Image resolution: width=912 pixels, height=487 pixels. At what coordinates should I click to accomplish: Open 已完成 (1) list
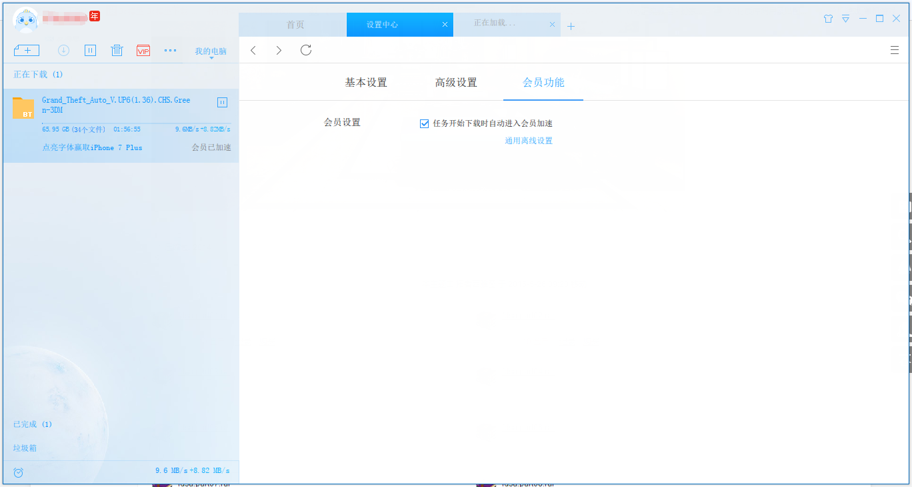point(33,424)
